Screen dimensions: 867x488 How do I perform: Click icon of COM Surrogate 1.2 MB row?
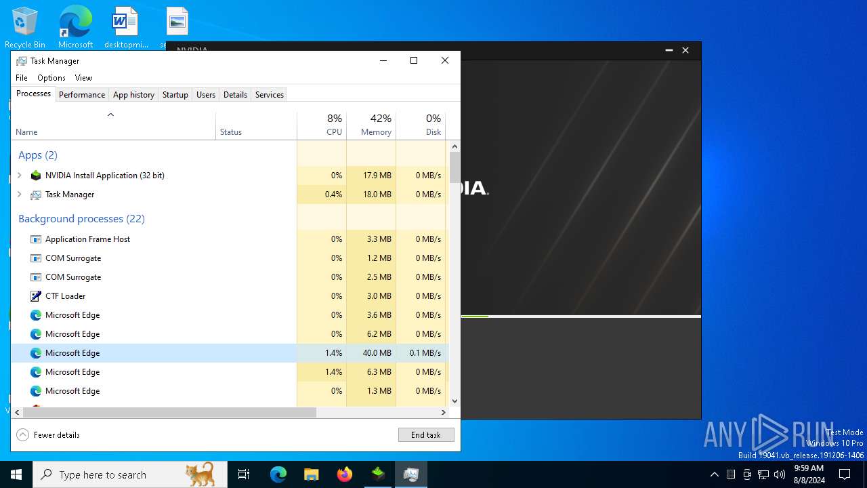[36, 258]
